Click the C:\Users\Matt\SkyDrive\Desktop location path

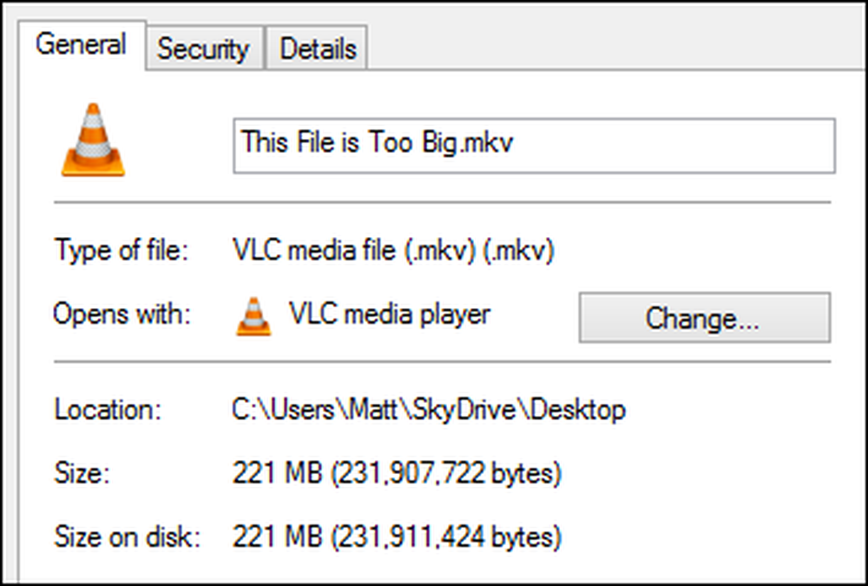coord(429,411)
